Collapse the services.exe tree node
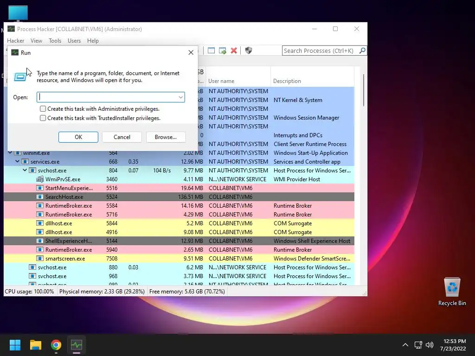 click(x=18, y=162)
